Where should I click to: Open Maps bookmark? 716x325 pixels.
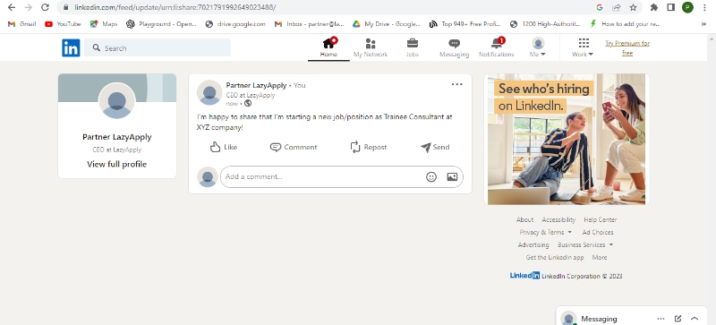pyautogui.click(x=104, y=24)
